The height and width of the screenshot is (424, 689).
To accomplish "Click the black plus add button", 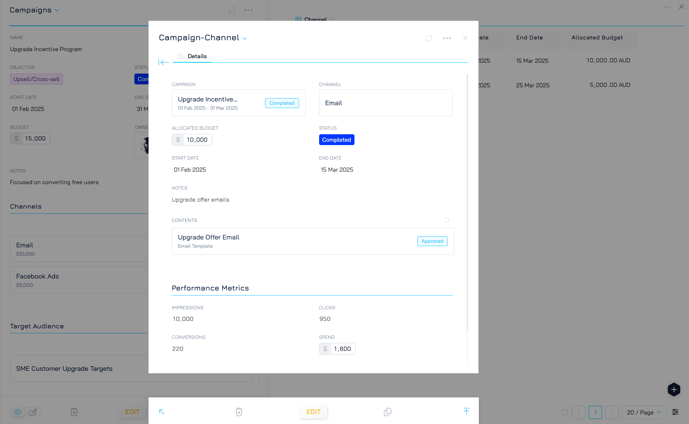I will click(x=674, y=389).
